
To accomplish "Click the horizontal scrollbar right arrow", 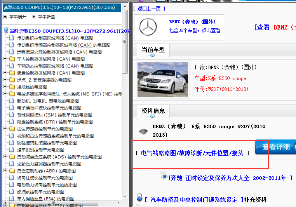I will (x=118, y=203).
